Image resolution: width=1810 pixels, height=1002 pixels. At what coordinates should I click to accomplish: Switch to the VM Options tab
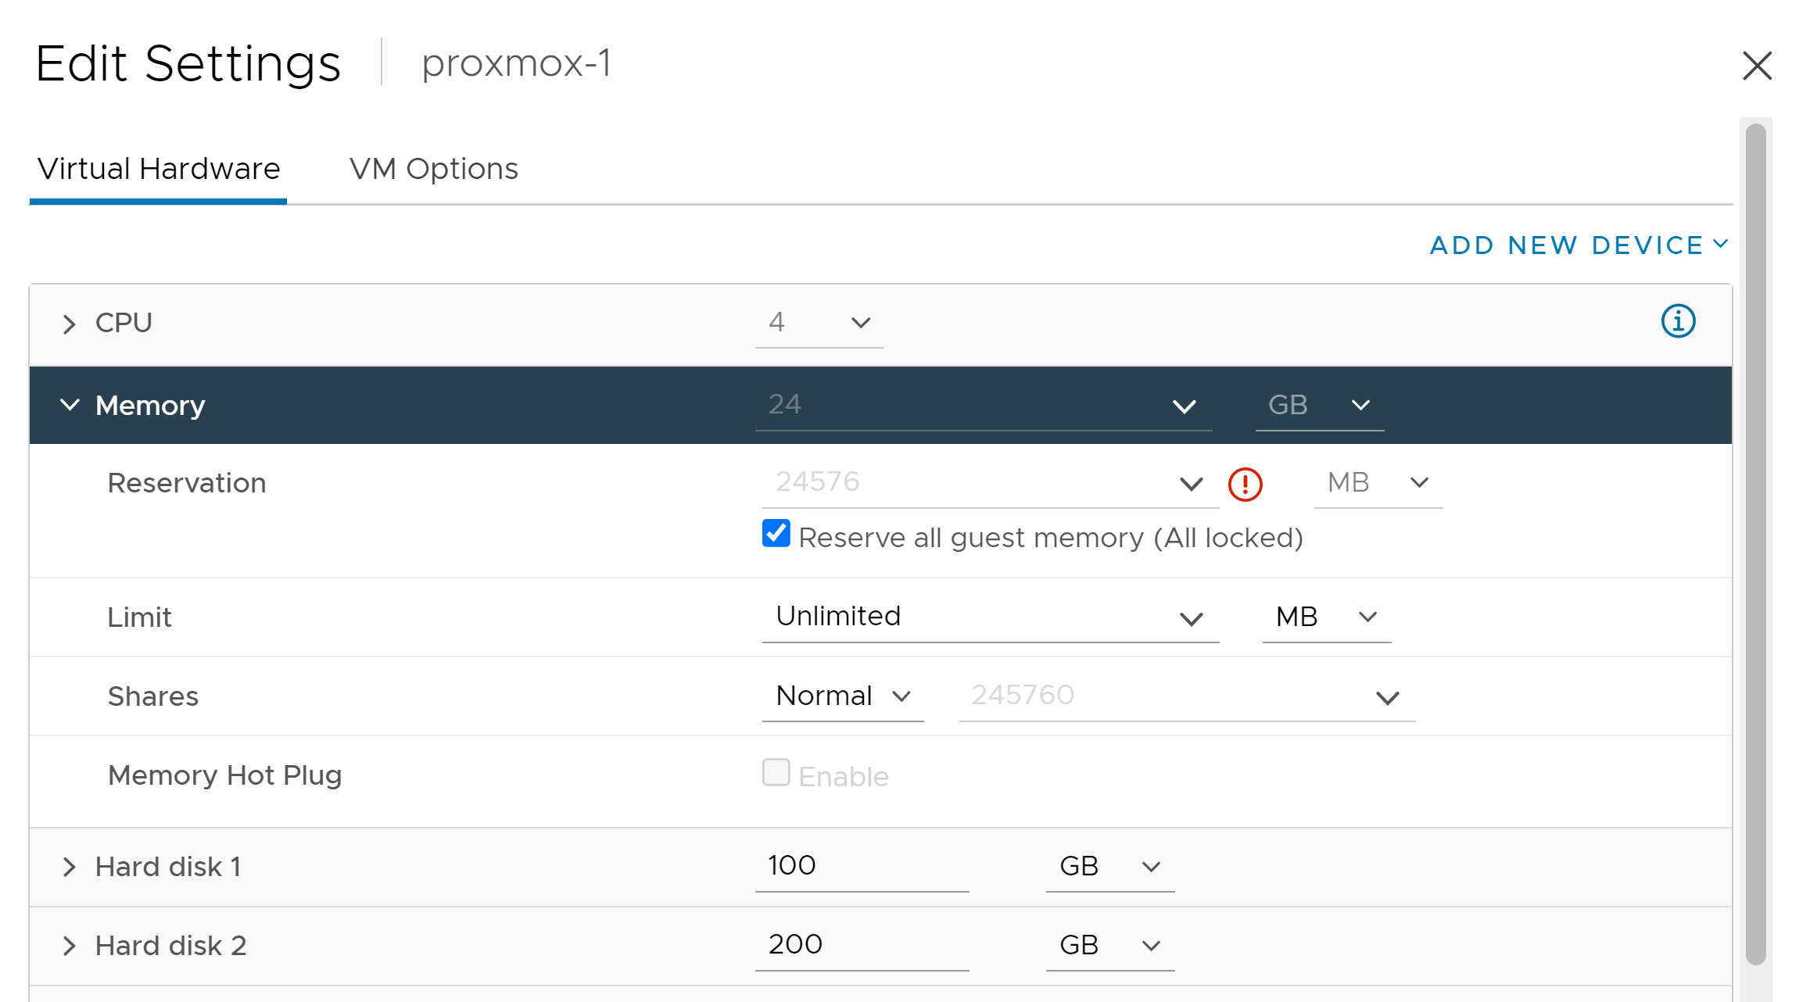click(434, 169)
